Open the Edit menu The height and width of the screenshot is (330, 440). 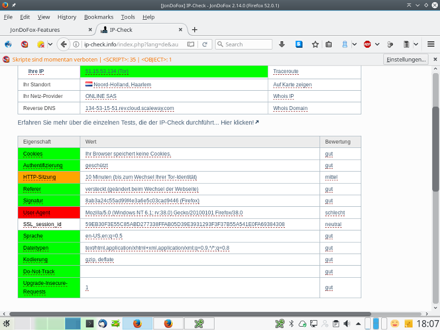25,17
